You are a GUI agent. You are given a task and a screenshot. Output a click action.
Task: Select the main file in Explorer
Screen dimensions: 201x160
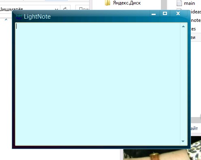pyautogui.click(x=186, y=3)
